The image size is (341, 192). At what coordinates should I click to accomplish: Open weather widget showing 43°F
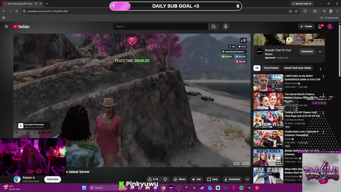click(12, 188)
